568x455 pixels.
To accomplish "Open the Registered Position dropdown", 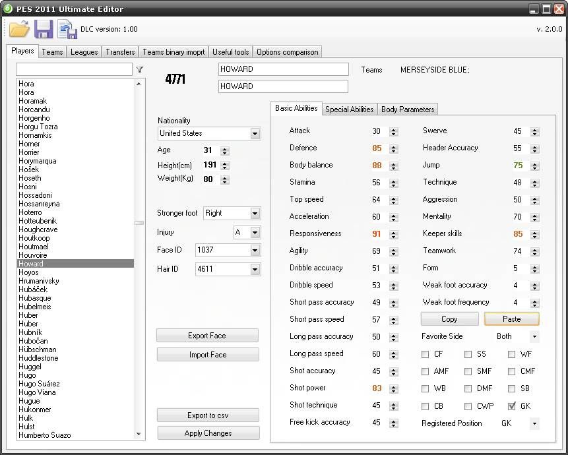I will 533,423.
